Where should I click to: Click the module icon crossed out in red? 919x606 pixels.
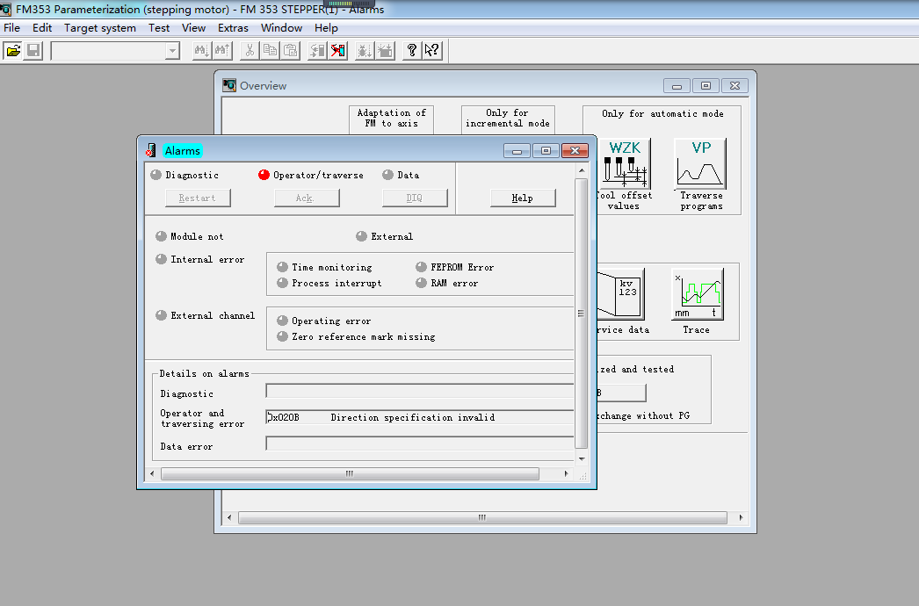click(337, 50)
